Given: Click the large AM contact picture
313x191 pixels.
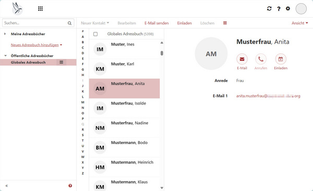Looking at the screenshot, I should coord(211,54).
